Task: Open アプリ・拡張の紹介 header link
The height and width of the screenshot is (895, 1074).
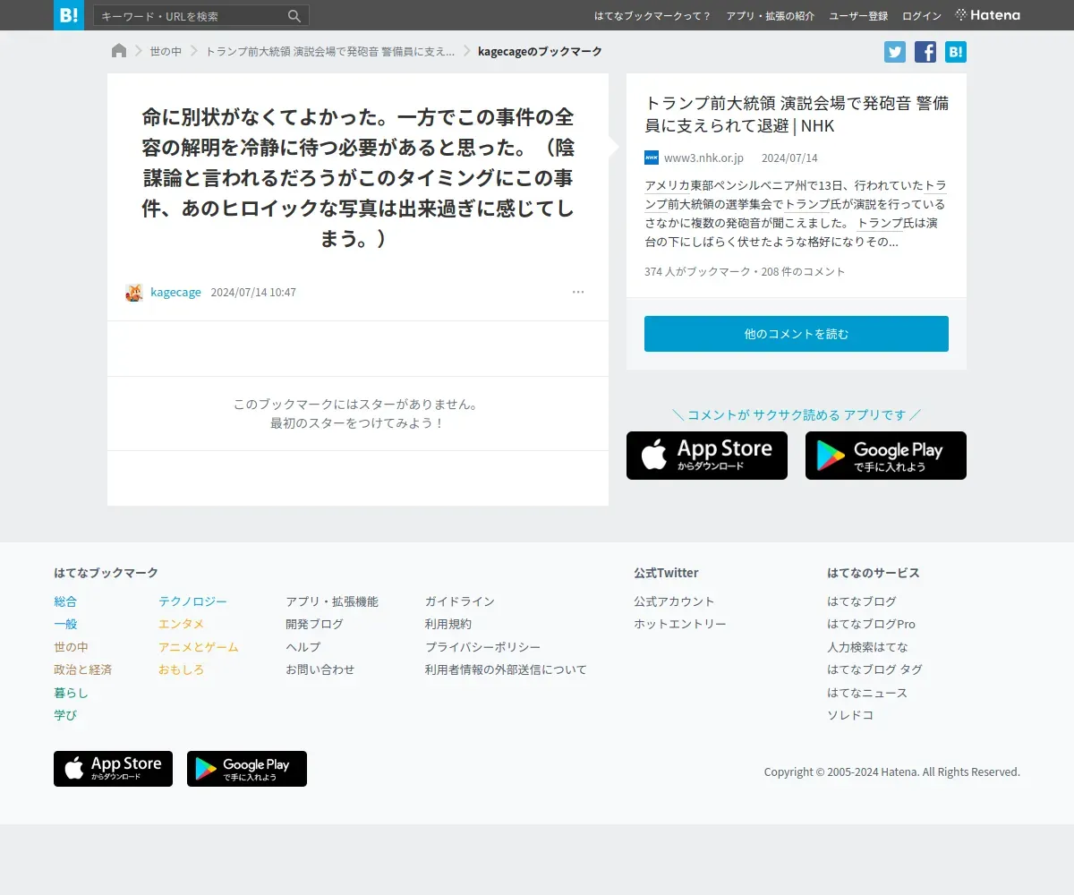Action: pyautogui.click(x=771, y=16)
